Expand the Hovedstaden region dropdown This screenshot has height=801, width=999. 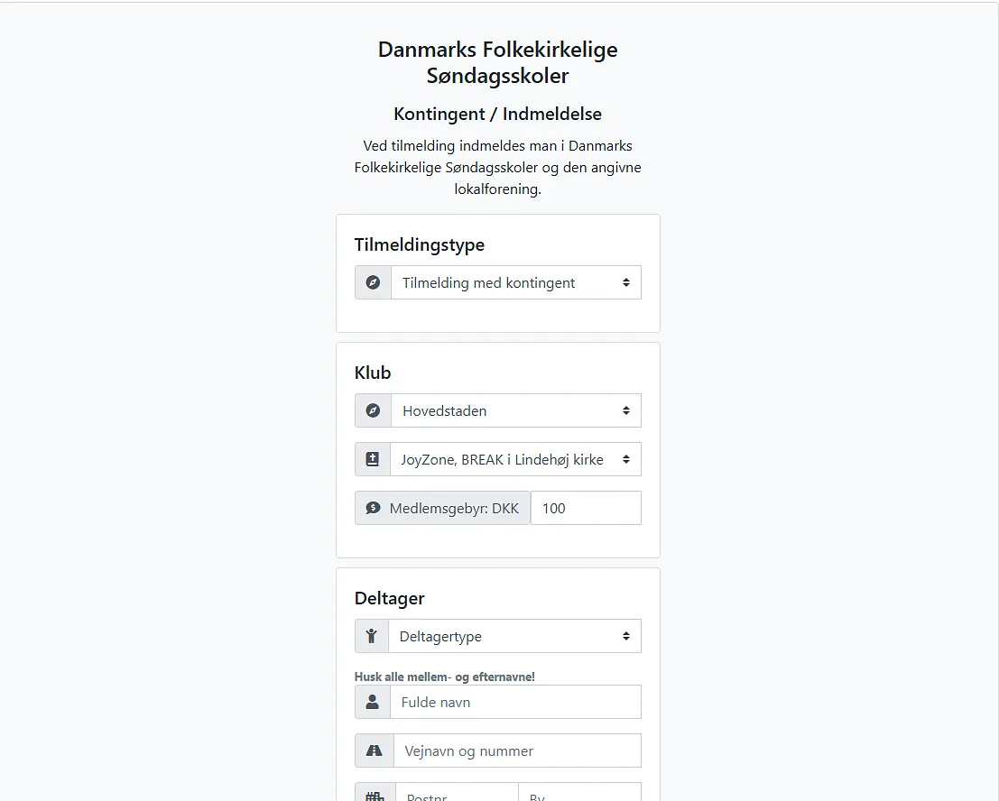tap(515, 410)
